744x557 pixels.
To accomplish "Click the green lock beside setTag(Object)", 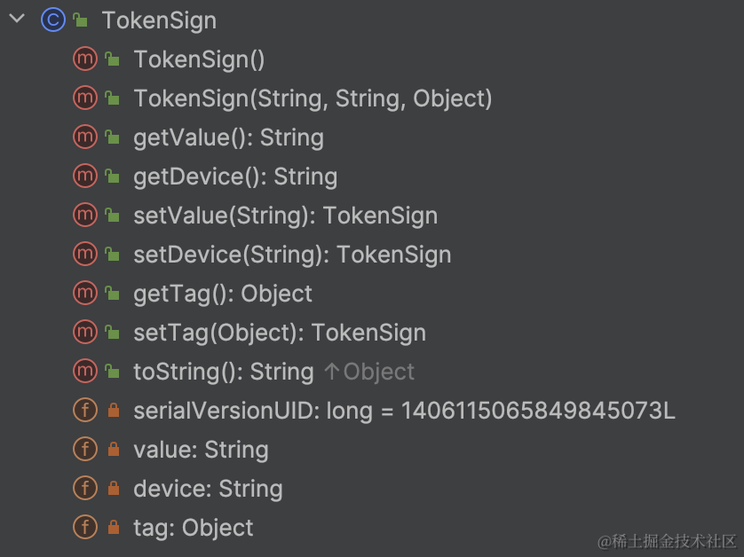I will [112, 333].
